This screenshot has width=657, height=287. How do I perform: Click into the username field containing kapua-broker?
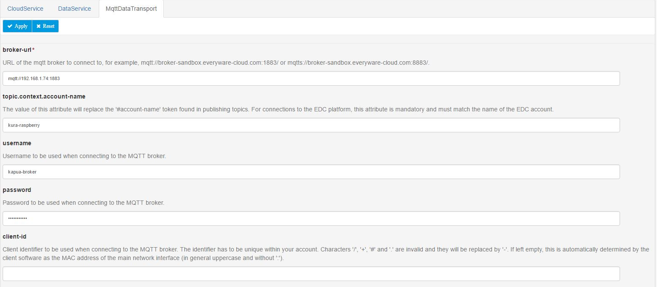311,172
